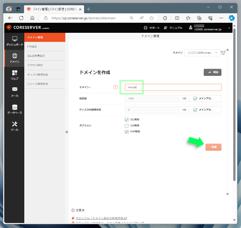Viewport: 241px width, 228px height.
Task: Open the Web section icon
Action: tap(15, 73)
